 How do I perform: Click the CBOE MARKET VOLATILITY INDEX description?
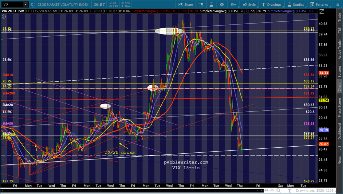[63, 4]
